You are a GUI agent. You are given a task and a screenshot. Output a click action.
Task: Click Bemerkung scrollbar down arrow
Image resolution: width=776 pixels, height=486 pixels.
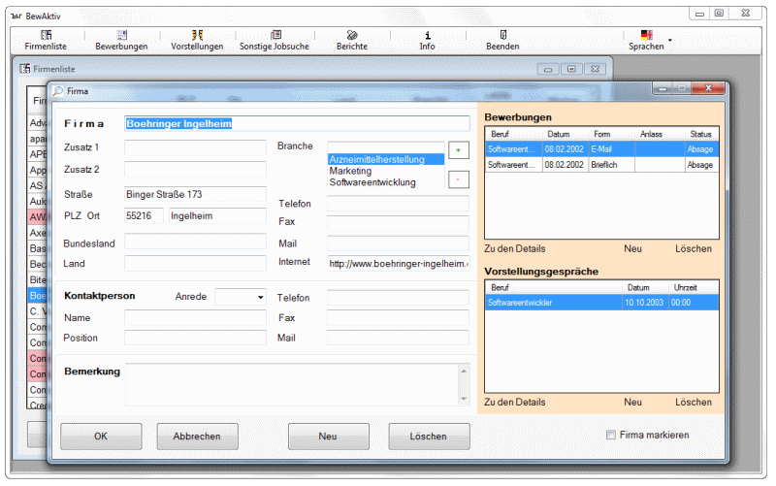[x=464, y=399]
